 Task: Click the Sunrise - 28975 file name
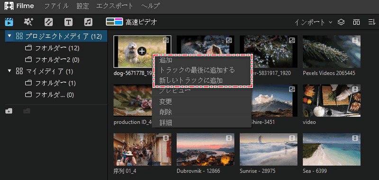[x=258, y=171]
